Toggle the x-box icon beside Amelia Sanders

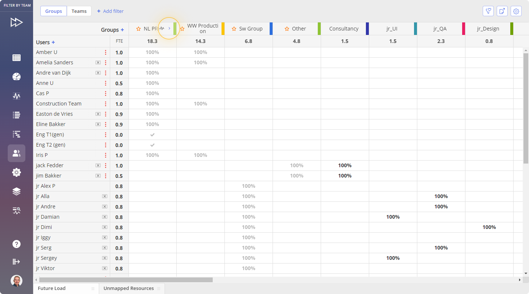pos(98,62)
